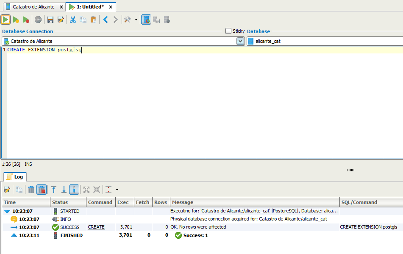Viewport: 403px width, 254px height.
Task: Click the SQL/Command column header
Action: click(371, 202)
